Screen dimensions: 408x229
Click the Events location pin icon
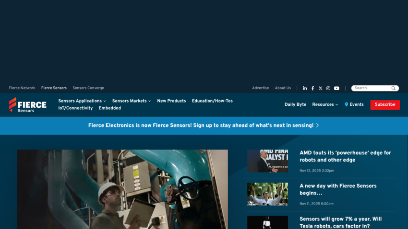pos(347,104)
